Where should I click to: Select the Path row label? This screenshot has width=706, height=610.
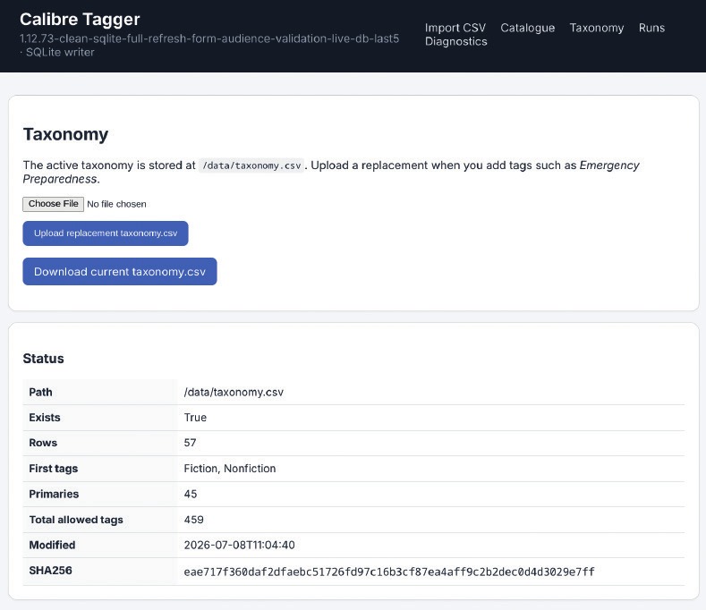coord(40,392)
